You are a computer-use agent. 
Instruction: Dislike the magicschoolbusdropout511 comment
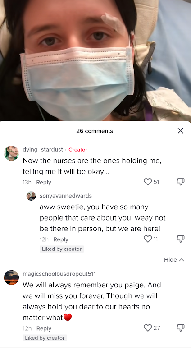pos(181,328)
